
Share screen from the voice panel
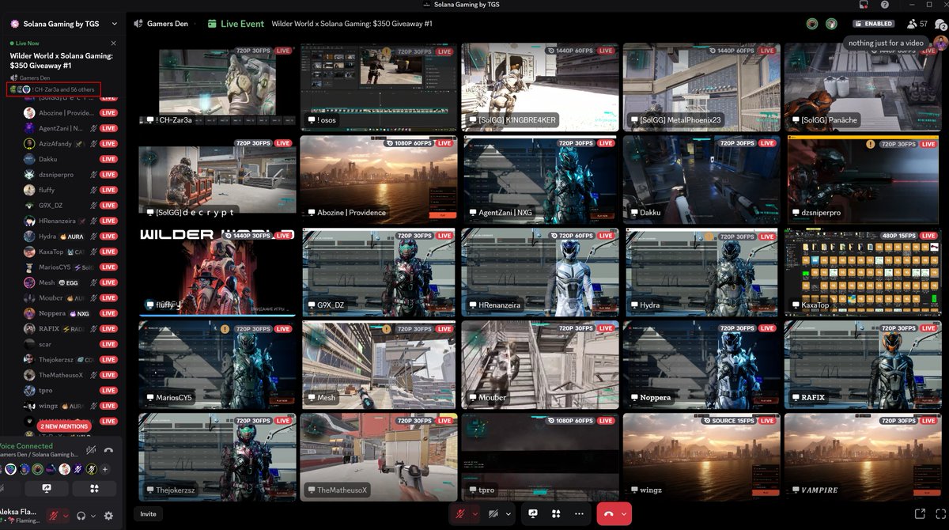46,489
